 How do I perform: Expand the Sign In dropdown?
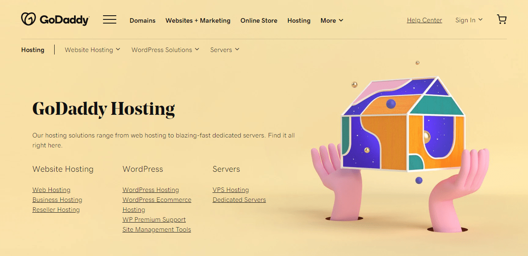[x=469, y=20]
